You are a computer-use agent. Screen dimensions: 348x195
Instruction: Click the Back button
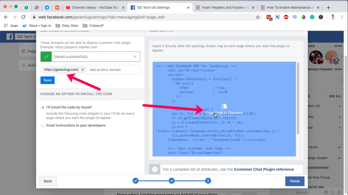tap(48, 181)
